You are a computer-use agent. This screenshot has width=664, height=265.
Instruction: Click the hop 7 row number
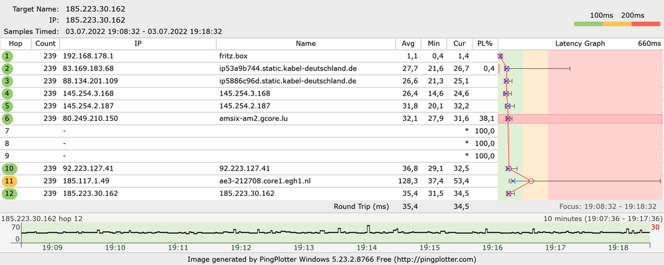pos(7,132)
